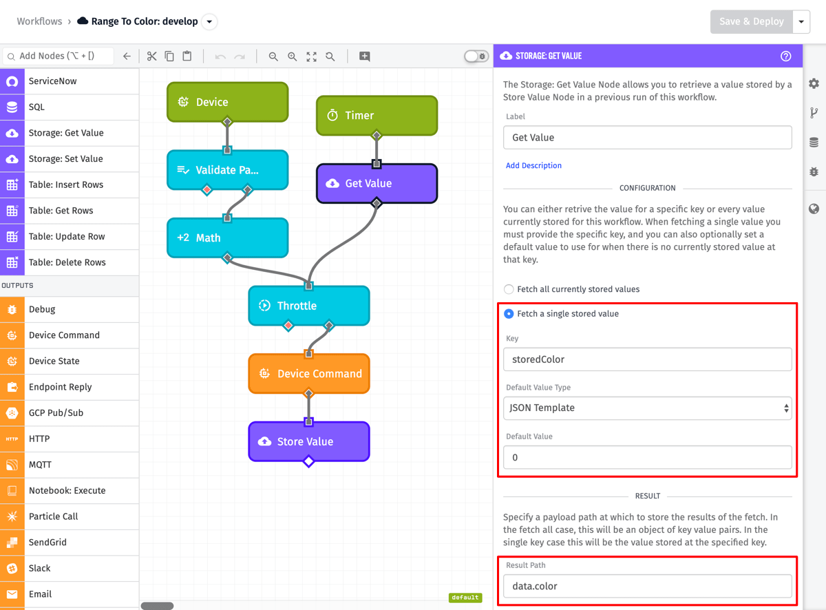The width and height of the screenshot is (826, 610).
Task: Click the Result Path input field
Action: [x=647, y=586]
